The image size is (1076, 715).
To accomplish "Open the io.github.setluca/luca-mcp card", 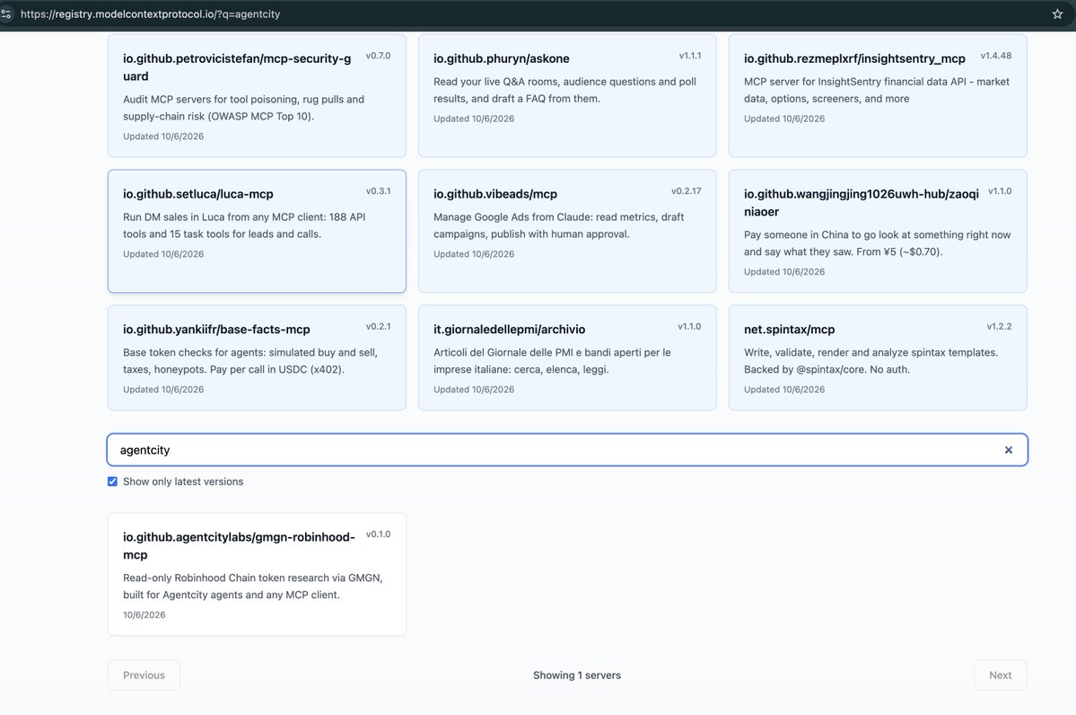I will click(x=257, y=231).
